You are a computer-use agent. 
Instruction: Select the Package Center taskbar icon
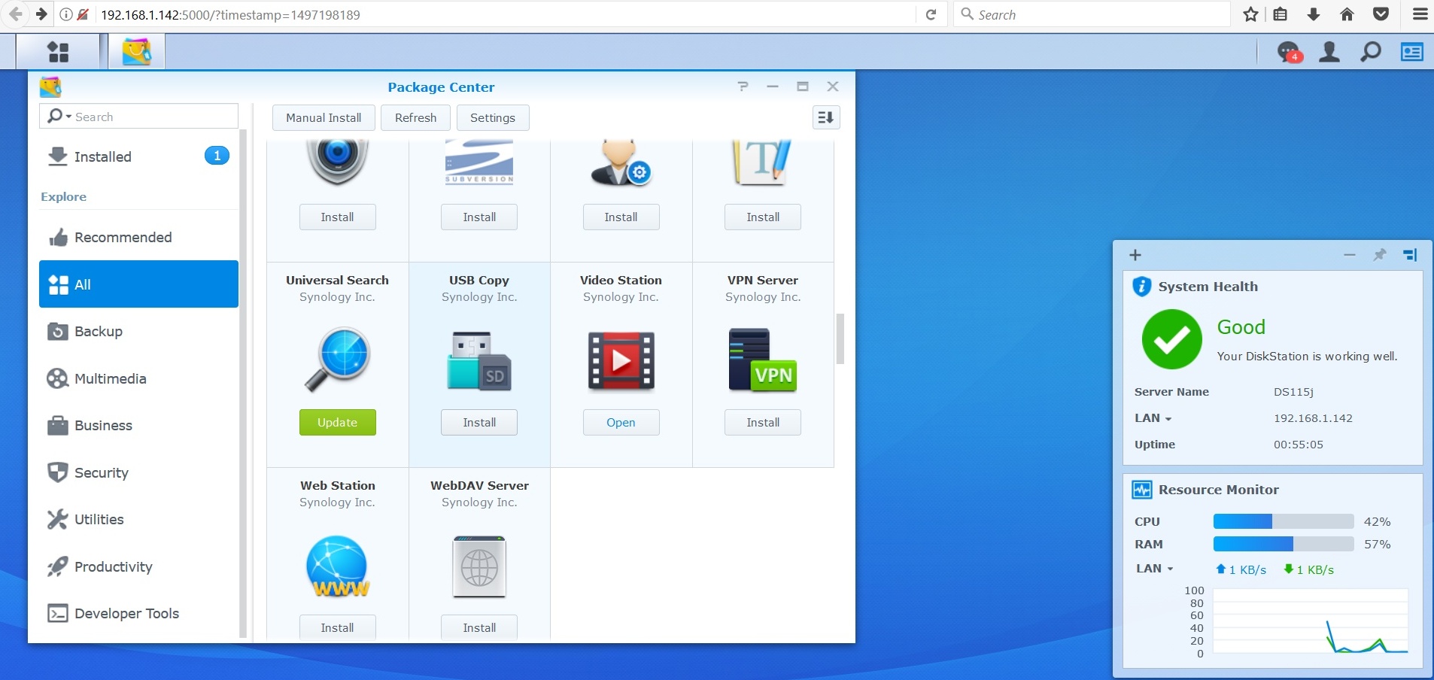click(136, 52)
